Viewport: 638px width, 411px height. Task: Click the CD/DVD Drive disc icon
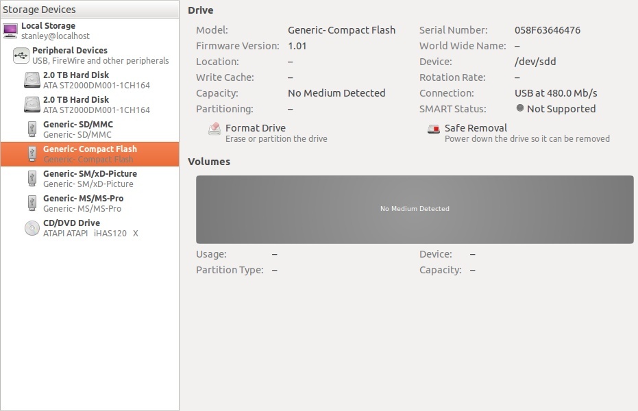[x=32, y=228]
